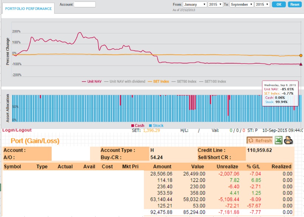The width and height of the screenshot is (304, 217).
Task: Enable SET50 Index series in legend
Action: point(184,81)
